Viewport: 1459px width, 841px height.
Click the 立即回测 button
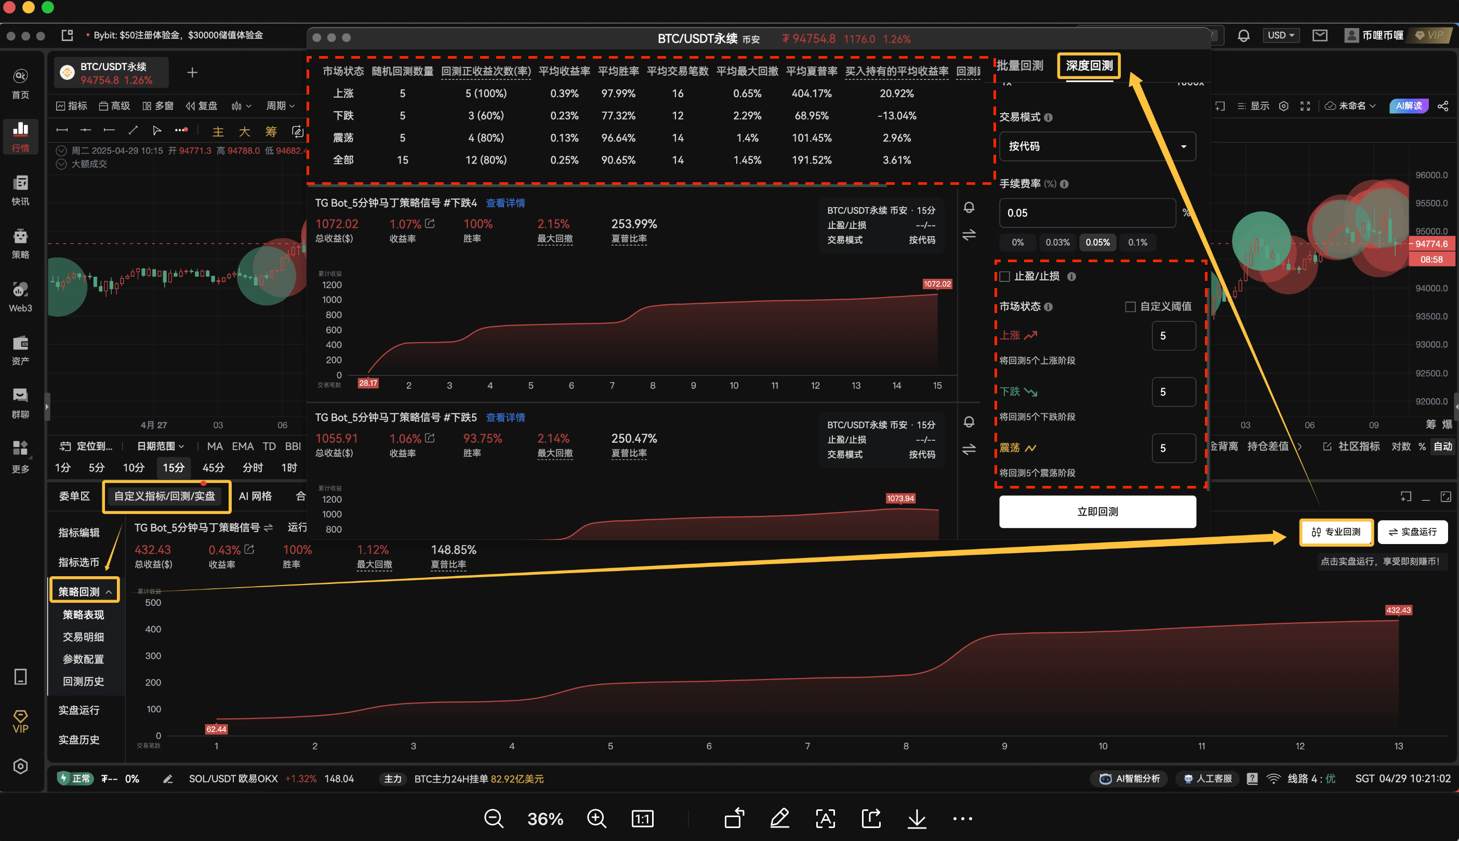click(x=1097, y=512)
